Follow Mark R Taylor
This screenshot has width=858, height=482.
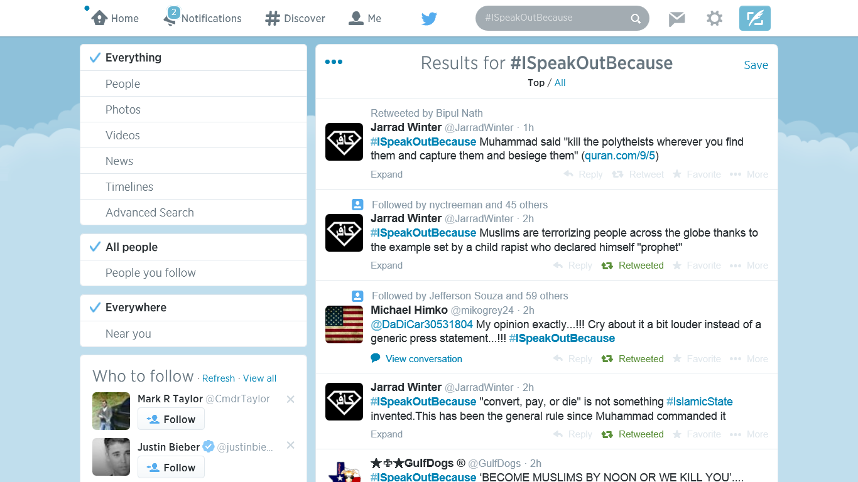(x=171, y=419)
